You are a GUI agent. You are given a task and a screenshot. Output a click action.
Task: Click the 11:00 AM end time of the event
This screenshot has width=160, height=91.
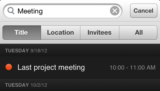click(x=143, y=68)
